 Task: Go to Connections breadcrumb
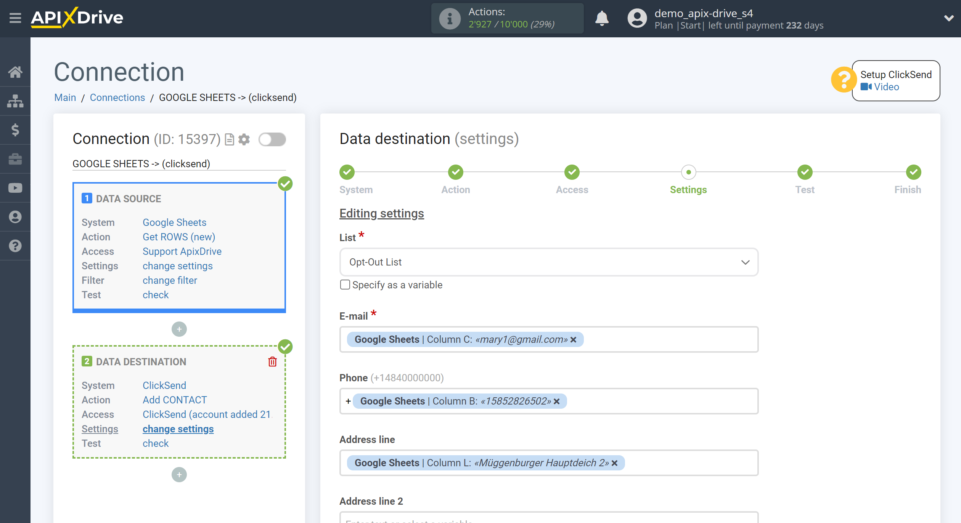point(117,98)
